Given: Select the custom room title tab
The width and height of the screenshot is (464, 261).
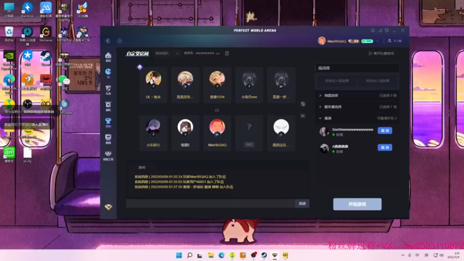Looking at the screenshot, I should click(137, 53).
